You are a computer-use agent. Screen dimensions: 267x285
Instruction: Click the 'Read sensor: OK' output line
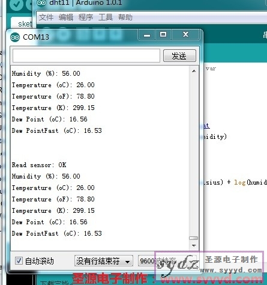(x=39, y=165)
